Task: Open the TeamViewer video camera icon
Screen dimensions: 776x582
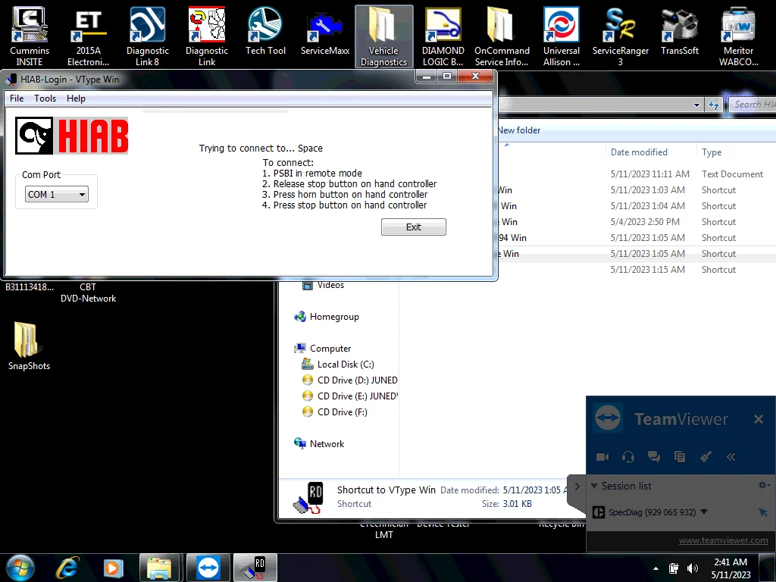Action: (x=602, y=457)
